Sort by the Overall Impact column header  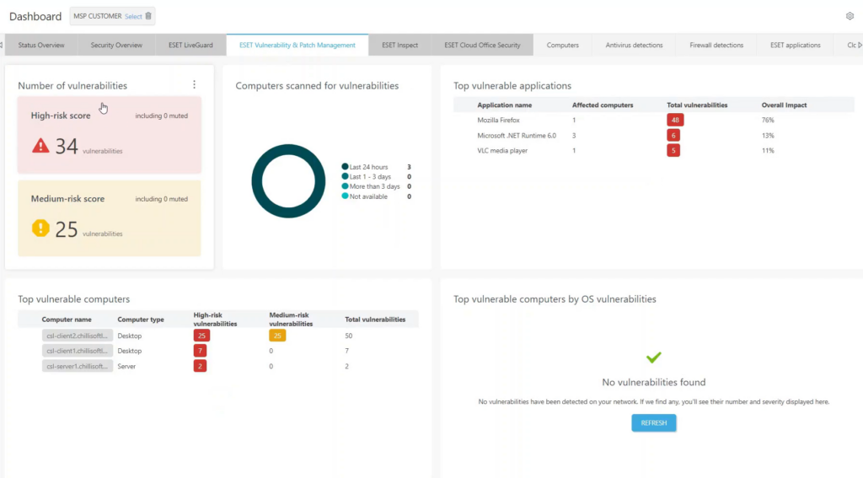click(784, 105)
